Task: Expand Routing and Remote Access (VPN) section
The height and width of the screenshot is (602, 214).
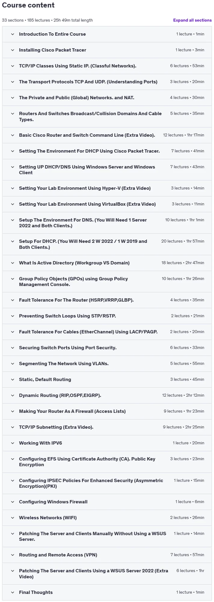Action: click(x=107, y=555)
